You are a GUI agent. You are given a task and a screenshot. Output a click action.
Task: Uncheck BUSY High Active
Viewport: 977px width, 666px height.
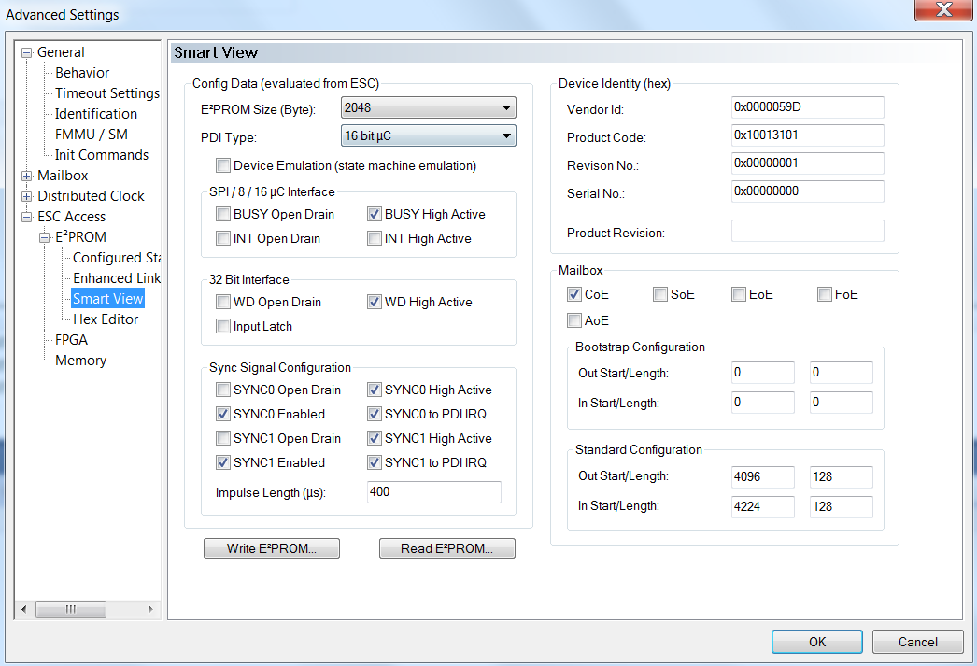375,215
